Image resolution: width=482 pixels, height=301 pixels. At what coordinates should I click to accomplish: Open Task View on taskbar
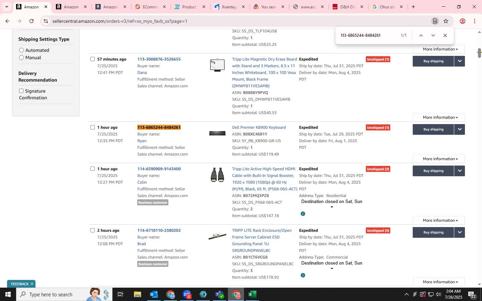[x=120, y=294]
